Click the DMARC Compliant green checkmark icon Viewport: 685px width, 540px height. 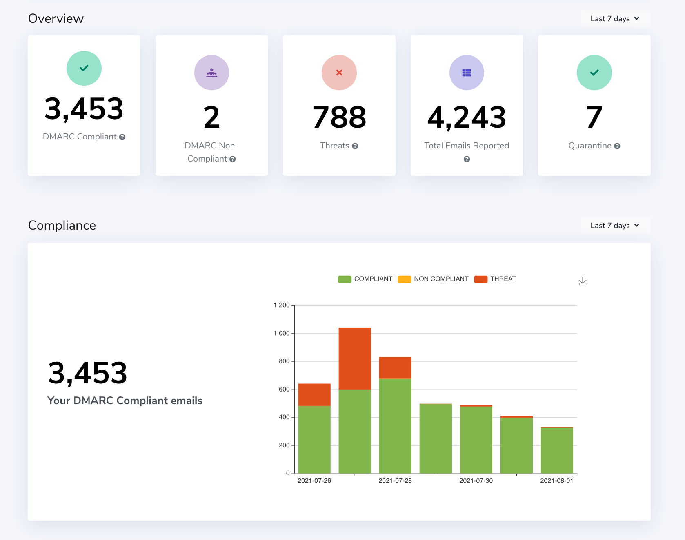pyautogui.click(x=84, y=69)
